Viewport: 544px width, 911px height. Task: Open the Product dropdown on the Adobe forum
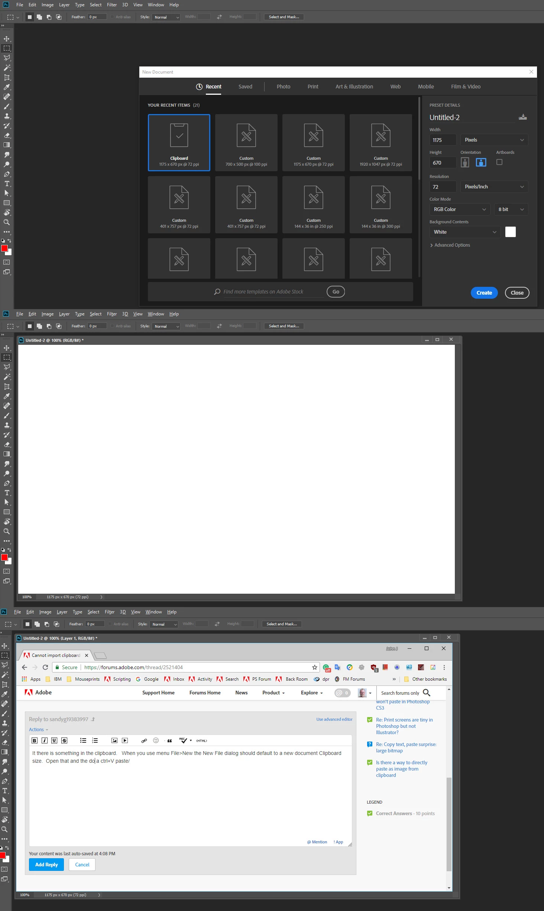point(273,693)
